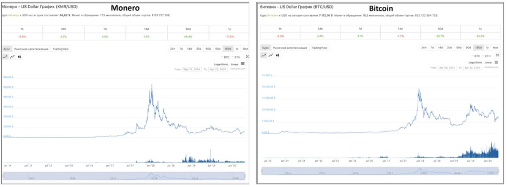Grab left handle of Bitcoin navigator slider
Viewport: 507px width, 187px height.
pyautogui.click(x=263, y=171)
